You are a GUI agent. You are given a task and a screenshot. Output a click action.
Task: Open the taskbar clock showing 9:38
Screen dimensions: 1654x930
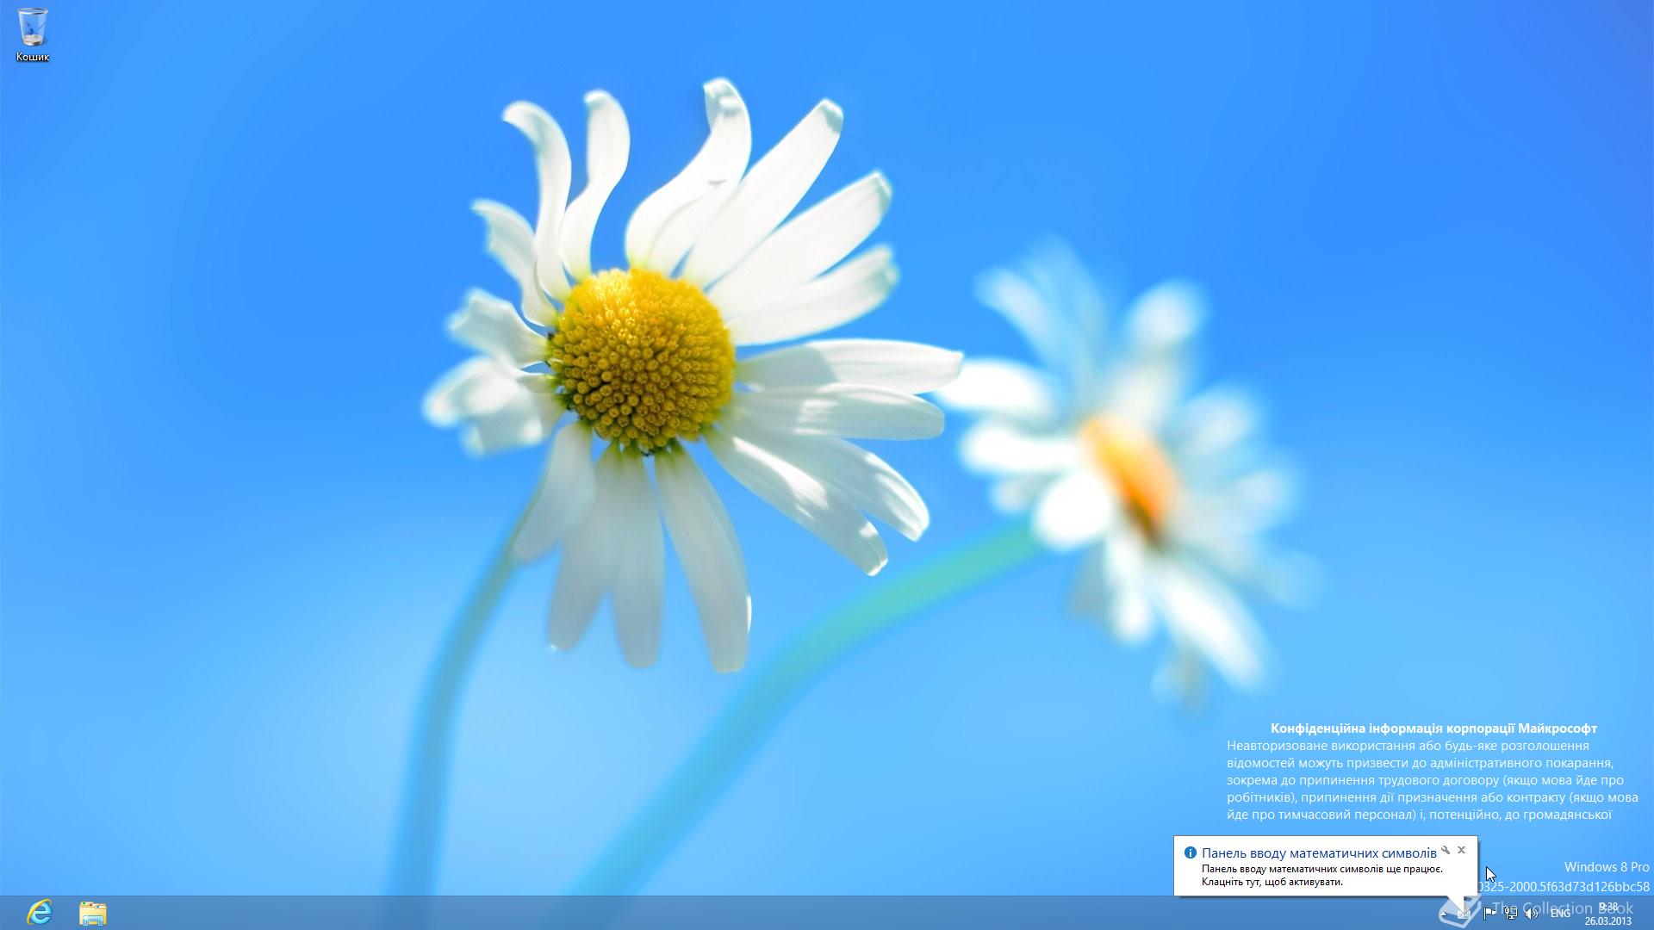[x=1607, y=907]
